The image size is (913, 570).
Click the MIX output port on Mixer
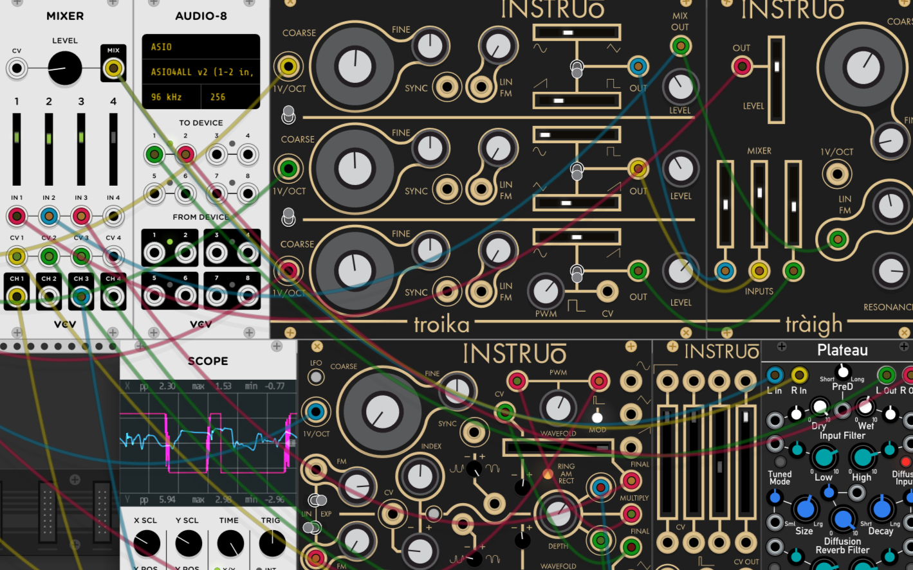pos(113,67)
